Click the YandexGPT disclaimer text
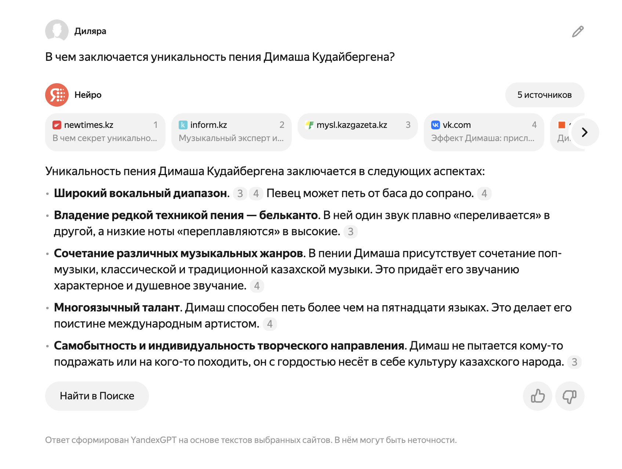This screenshot has height=469, width=622. [x=251, y=440]
